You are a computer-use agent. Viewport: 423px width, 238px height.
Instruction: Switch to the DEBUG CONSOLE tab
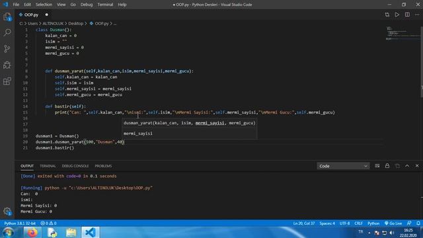coord(75,166)
